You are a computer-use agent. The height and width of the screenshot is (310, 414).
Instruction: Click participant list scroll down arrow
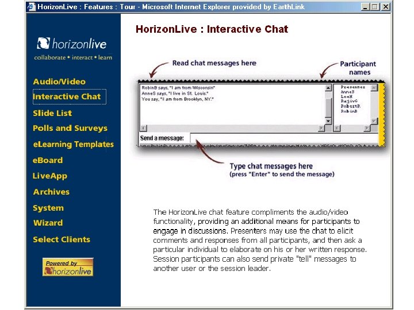(x=374, y=121)
